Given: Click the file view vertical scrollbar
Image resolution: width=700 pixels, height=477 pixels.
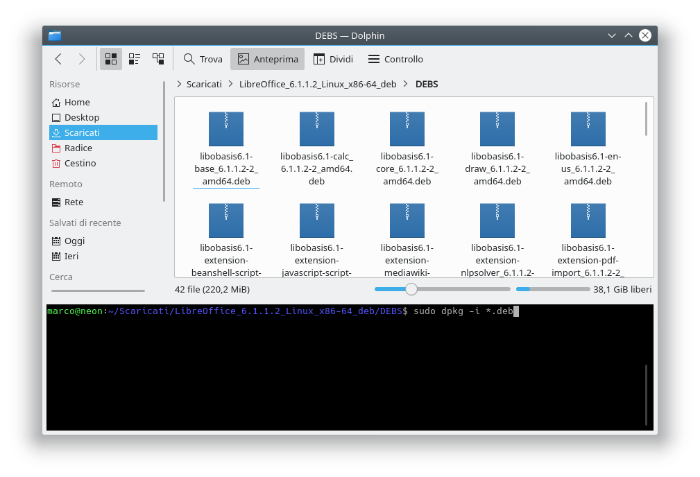Looking at the screenshot, I should (646, 119).
